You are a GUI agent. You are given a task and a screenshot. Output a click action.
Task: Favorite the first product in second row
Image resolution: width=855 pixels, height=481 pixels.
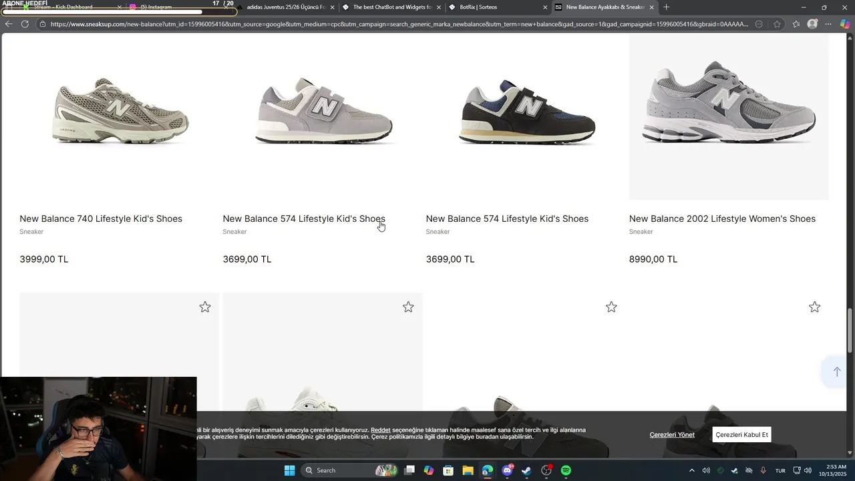(205, 307)
